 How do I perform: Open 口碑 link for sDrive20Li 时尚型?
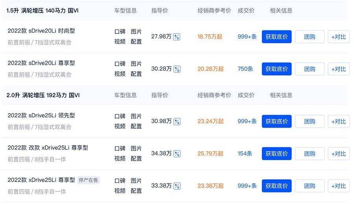120,32
